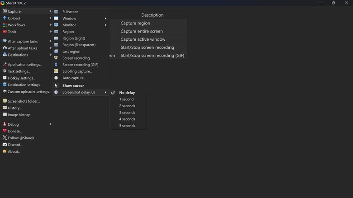Click the Upload arrow icon in the sidebar
Image resolution: width=353 pixels, height=198 pixels.
(x=5, y=18)
